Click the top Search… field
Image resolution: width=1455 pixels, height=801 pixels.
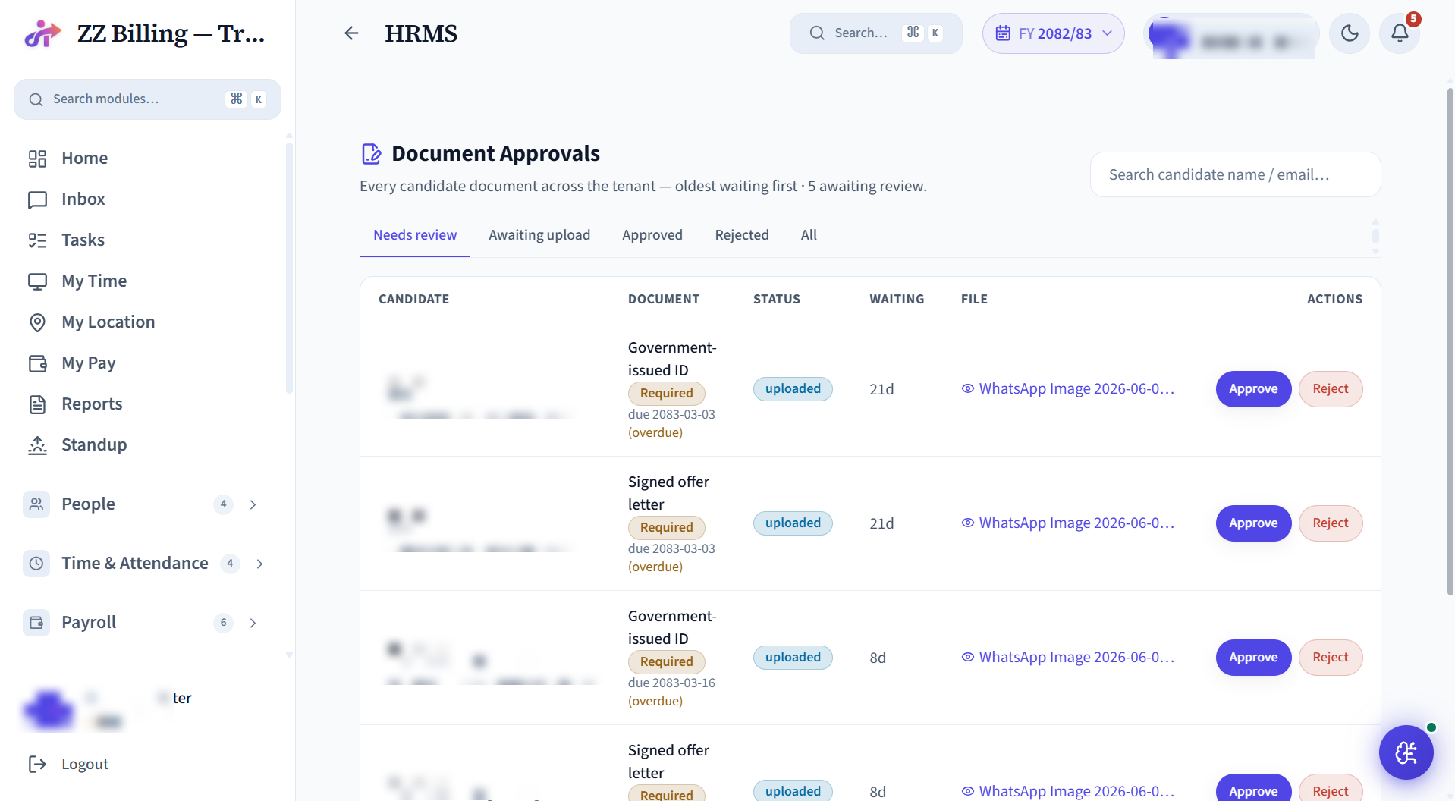(x=875, y=33)
